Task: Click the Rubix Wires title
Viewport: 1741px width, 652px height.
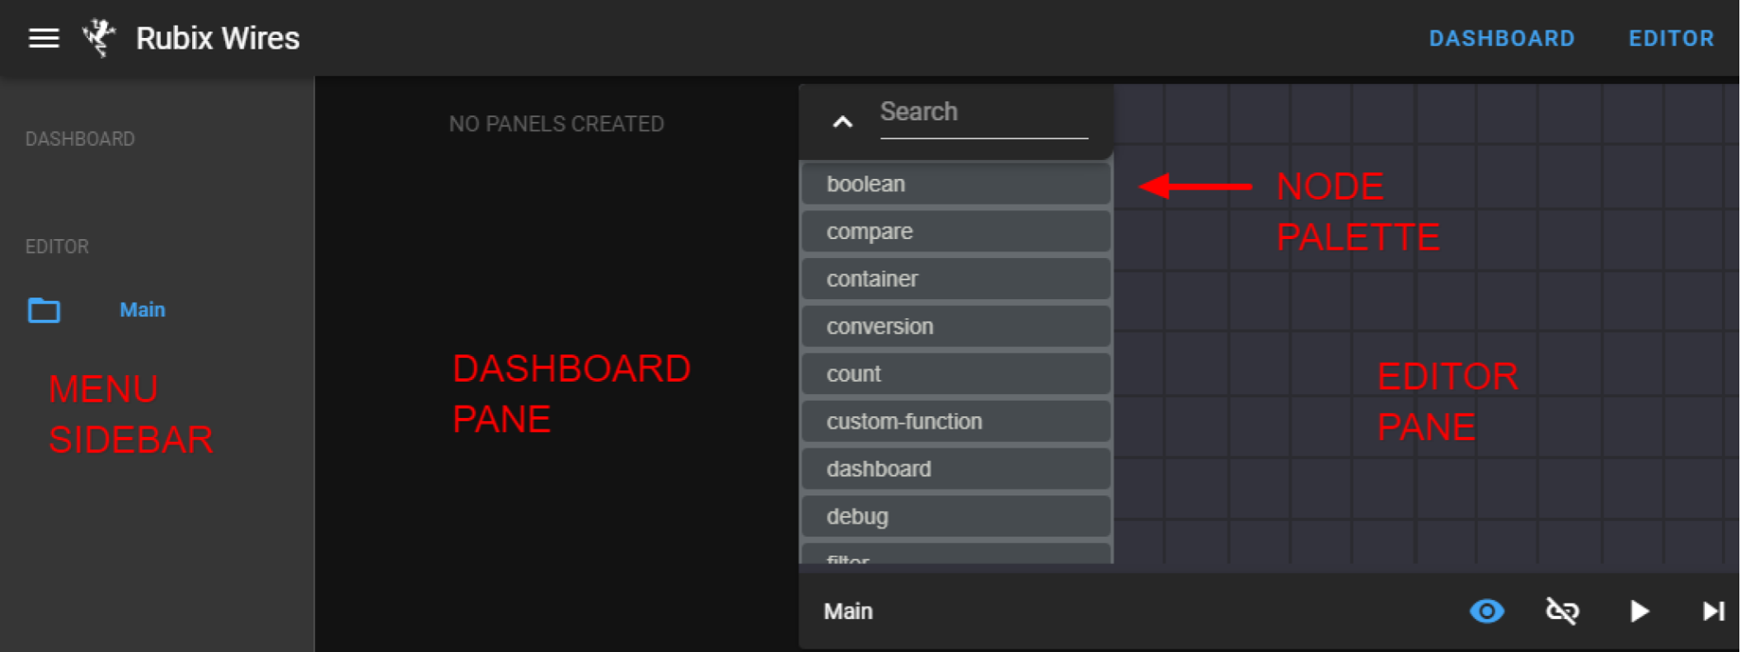Action: [218, 38]
